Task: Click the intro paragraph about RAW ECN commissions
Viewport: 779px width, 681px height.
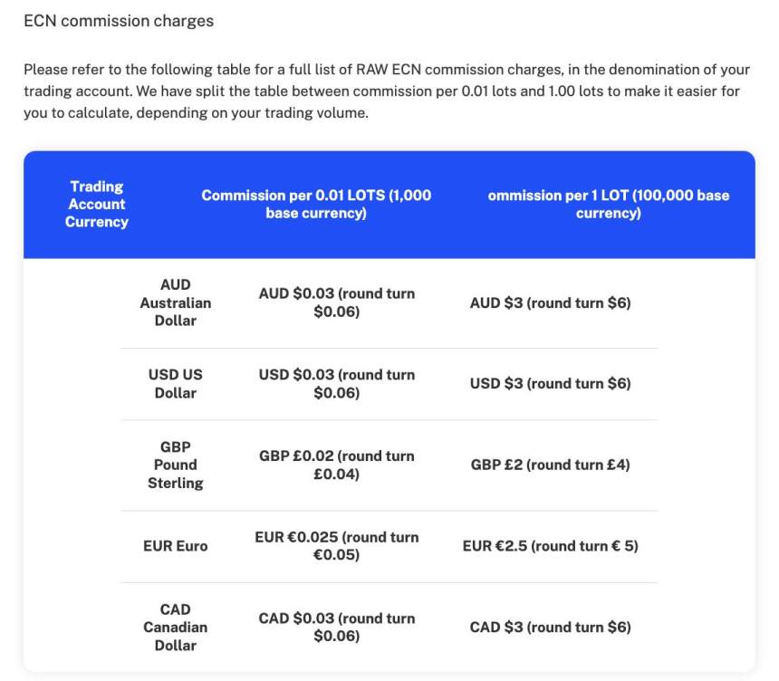Action: point(387,91)
